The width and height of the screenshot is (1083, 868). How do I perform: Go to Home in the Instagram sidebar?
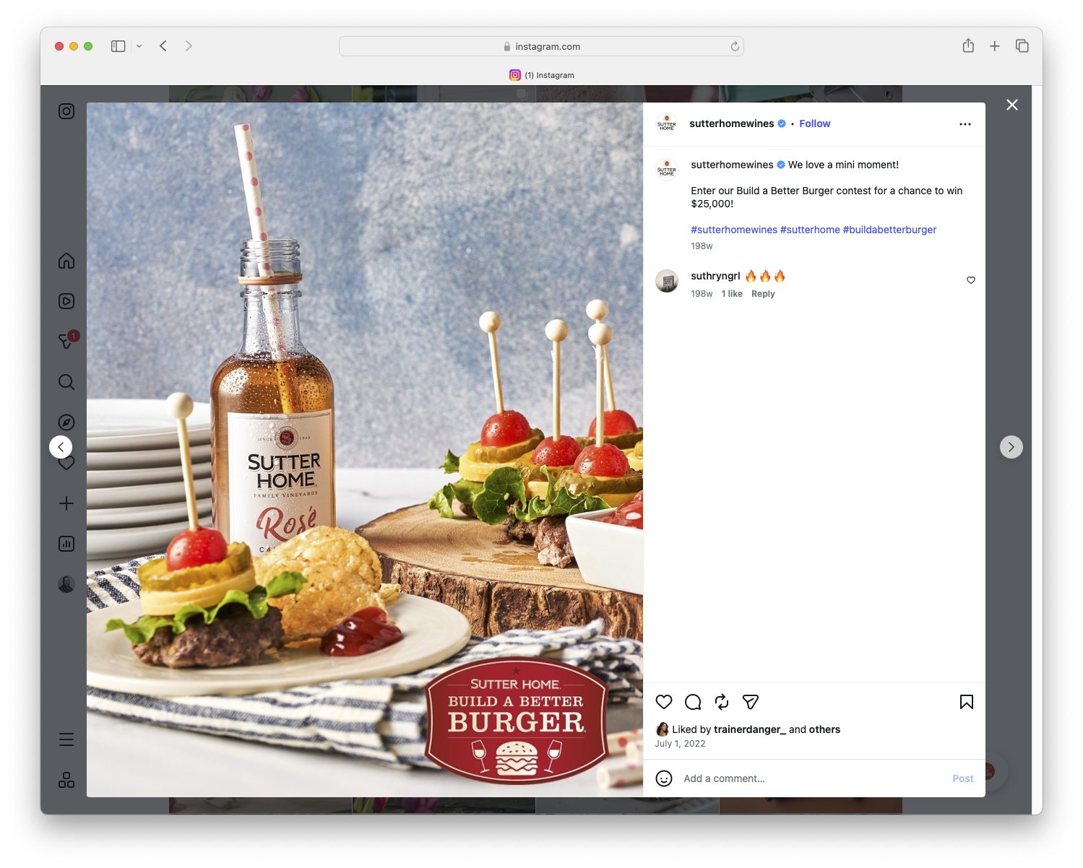tap(66, 261)
